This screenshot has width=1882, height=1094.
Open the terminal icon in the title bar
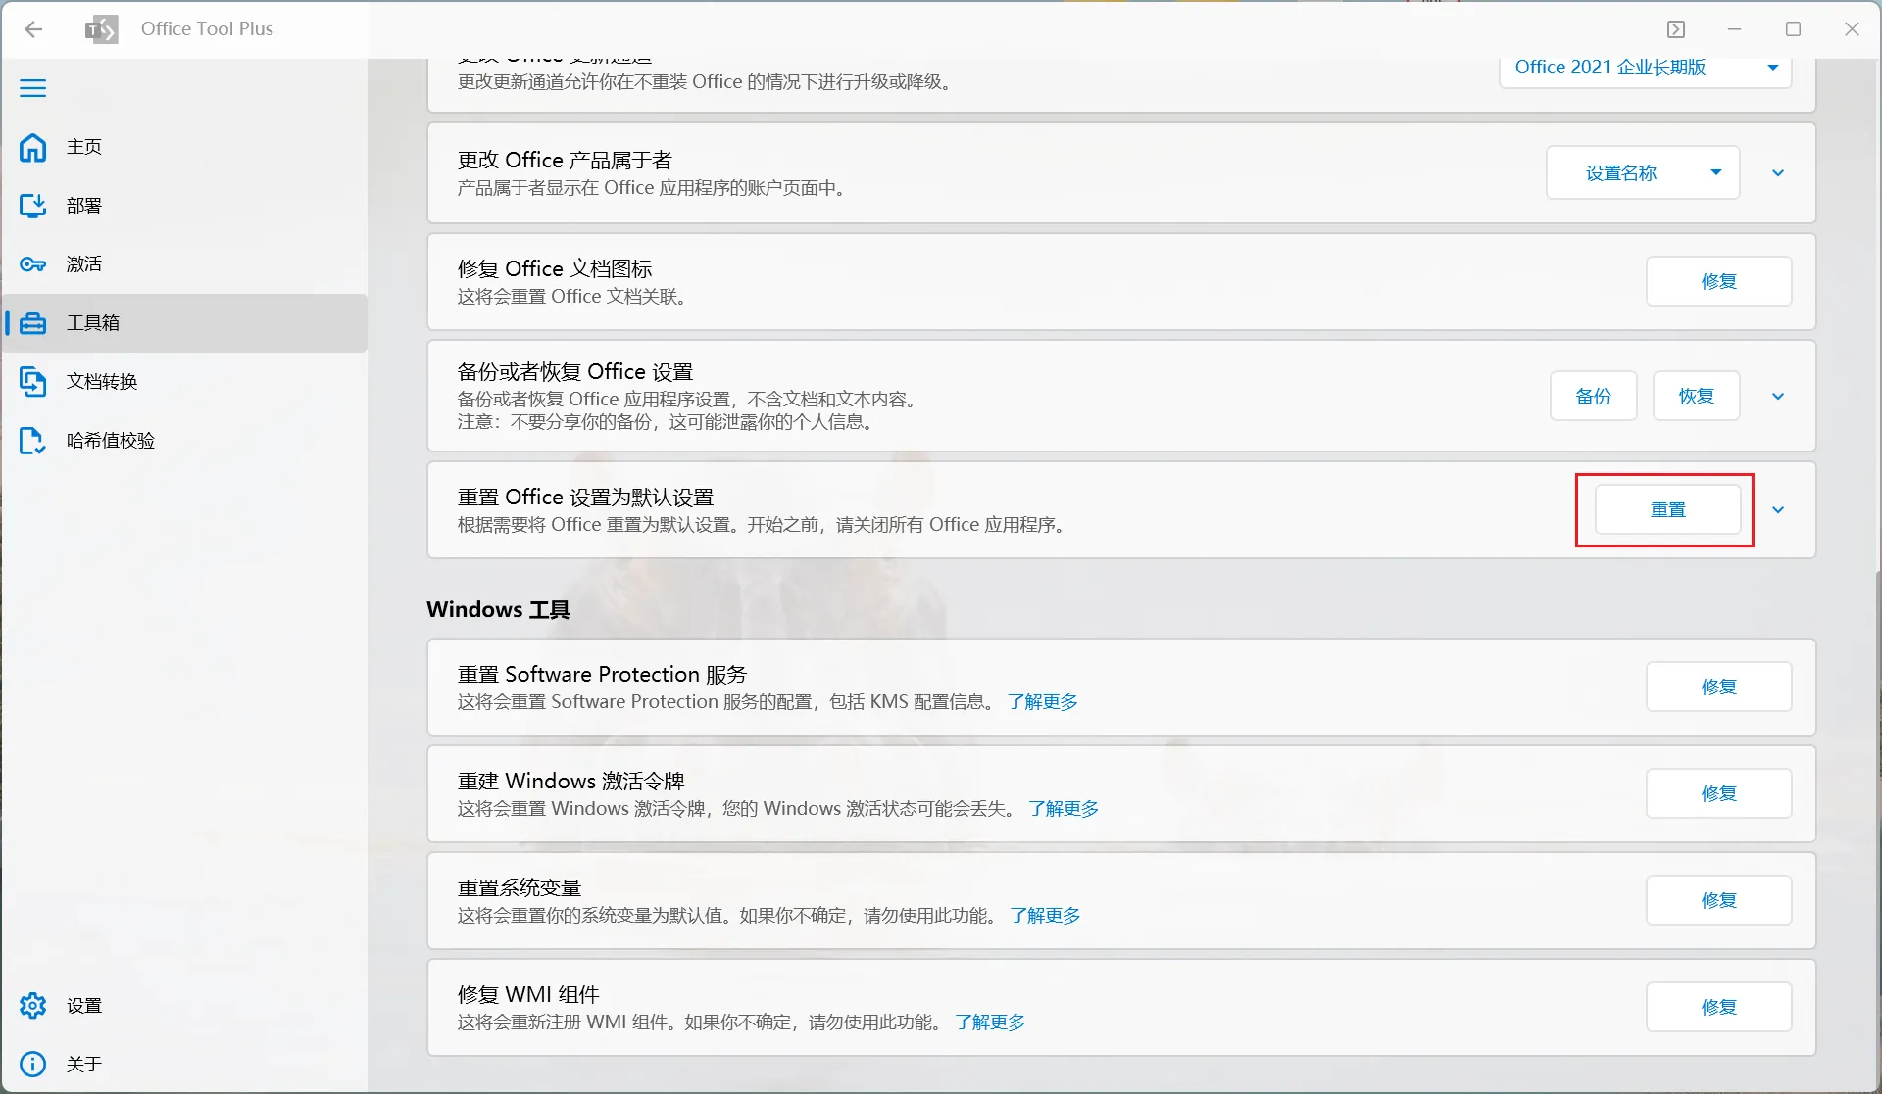pyautogui.click(x=1676, y=28)
